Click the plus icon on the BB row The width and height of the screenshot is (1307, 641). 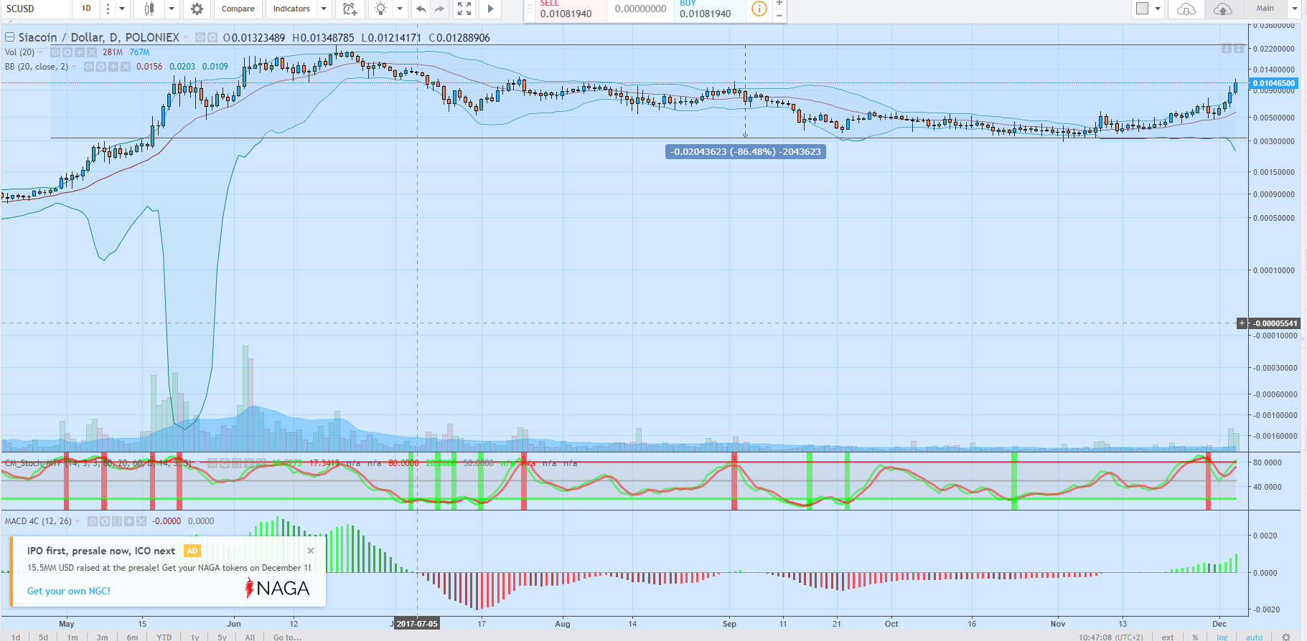pos(113,67)
